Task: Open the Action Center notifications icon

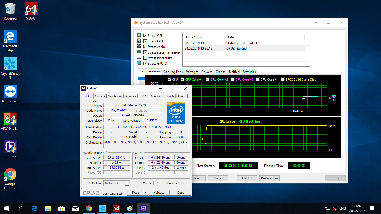Action: click(x=372, y=208)
